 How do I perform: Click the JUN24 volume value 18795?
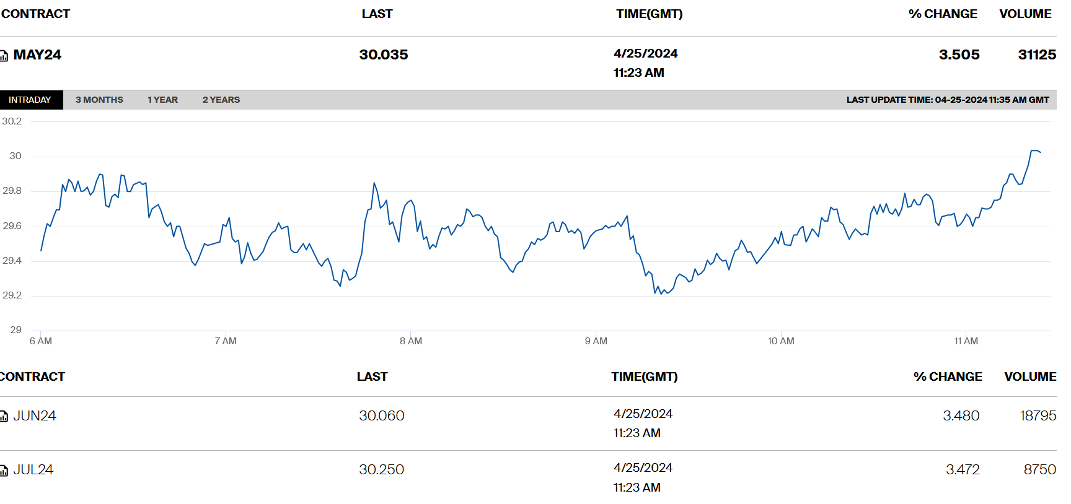pos(1038,416)
